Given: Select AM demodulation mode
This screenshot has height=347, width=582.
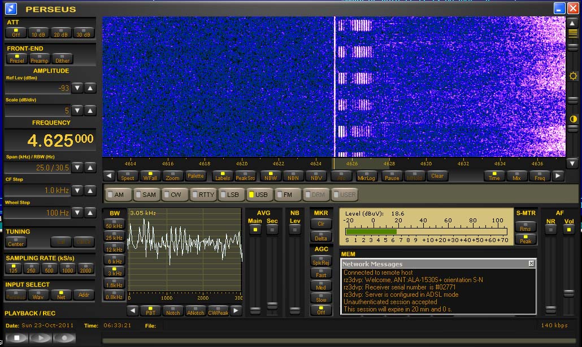Looking at the screenshot, I should 119,195.
